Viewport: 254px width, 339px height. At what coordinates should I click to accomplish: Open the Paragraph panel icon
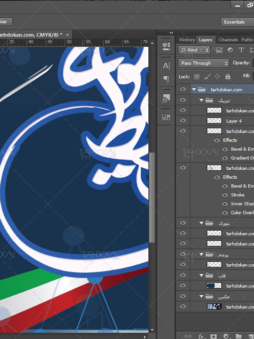pyautogui.click(x=166, y=79)
